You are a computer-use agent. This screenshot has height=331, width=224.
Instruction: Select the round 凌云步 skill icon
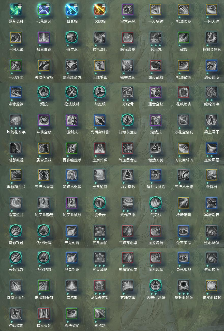(x=100, y=203)
